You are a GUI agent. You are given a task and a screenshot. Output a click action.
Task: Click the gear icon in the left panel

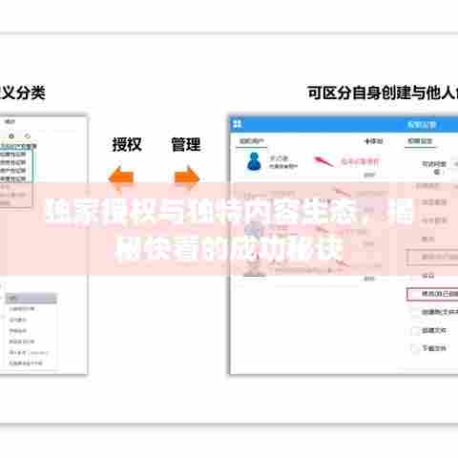(x=11, y=136)
